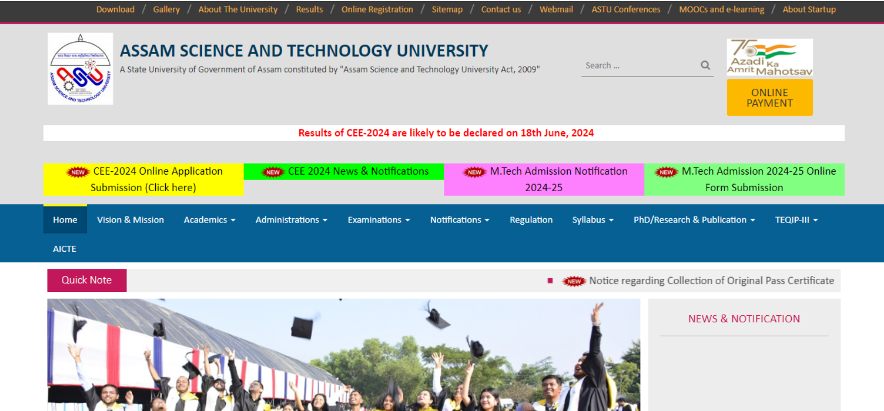Image resolution: width=884 pixels, height=411 pixels.
Task: Click the NEW badge beside CEE-2024 Online Application
Action: (x=78, y=172)
